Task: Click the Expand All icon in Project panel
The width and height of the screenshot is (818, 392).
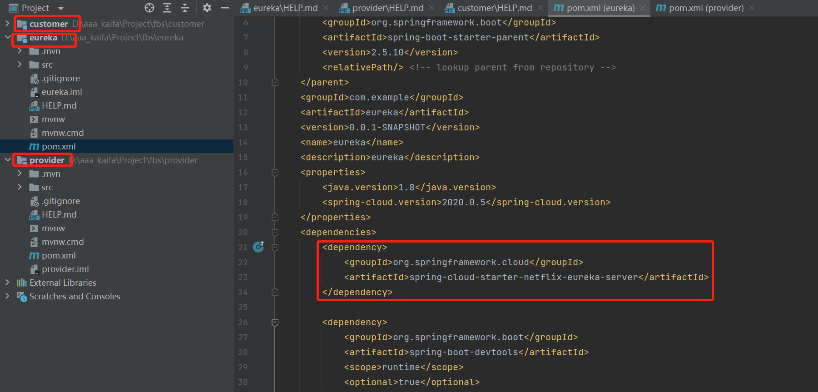Action: (167, 8)
